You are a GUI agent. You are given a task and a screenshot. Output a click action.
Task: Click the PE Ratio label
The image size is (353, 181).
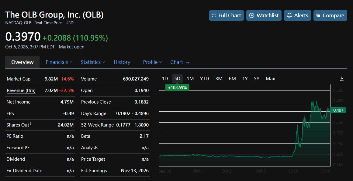[15, 136]
